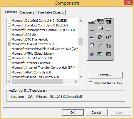Check Microsoft DataGrid Control 6.0 (OLEDB) checkbox
Image resolution: width=134 pixels, height=119 pixels.
click(9, 21)
